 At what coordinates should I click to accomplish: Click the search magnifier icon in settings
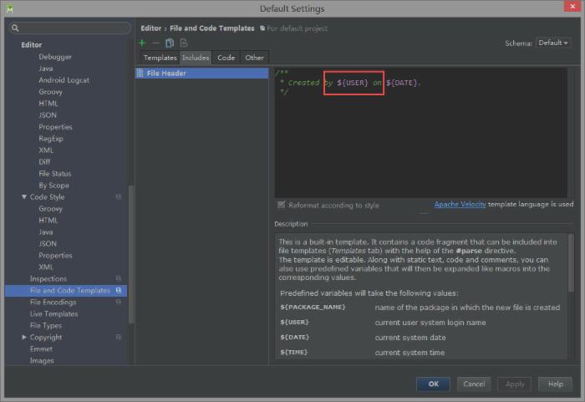point(15,28)
